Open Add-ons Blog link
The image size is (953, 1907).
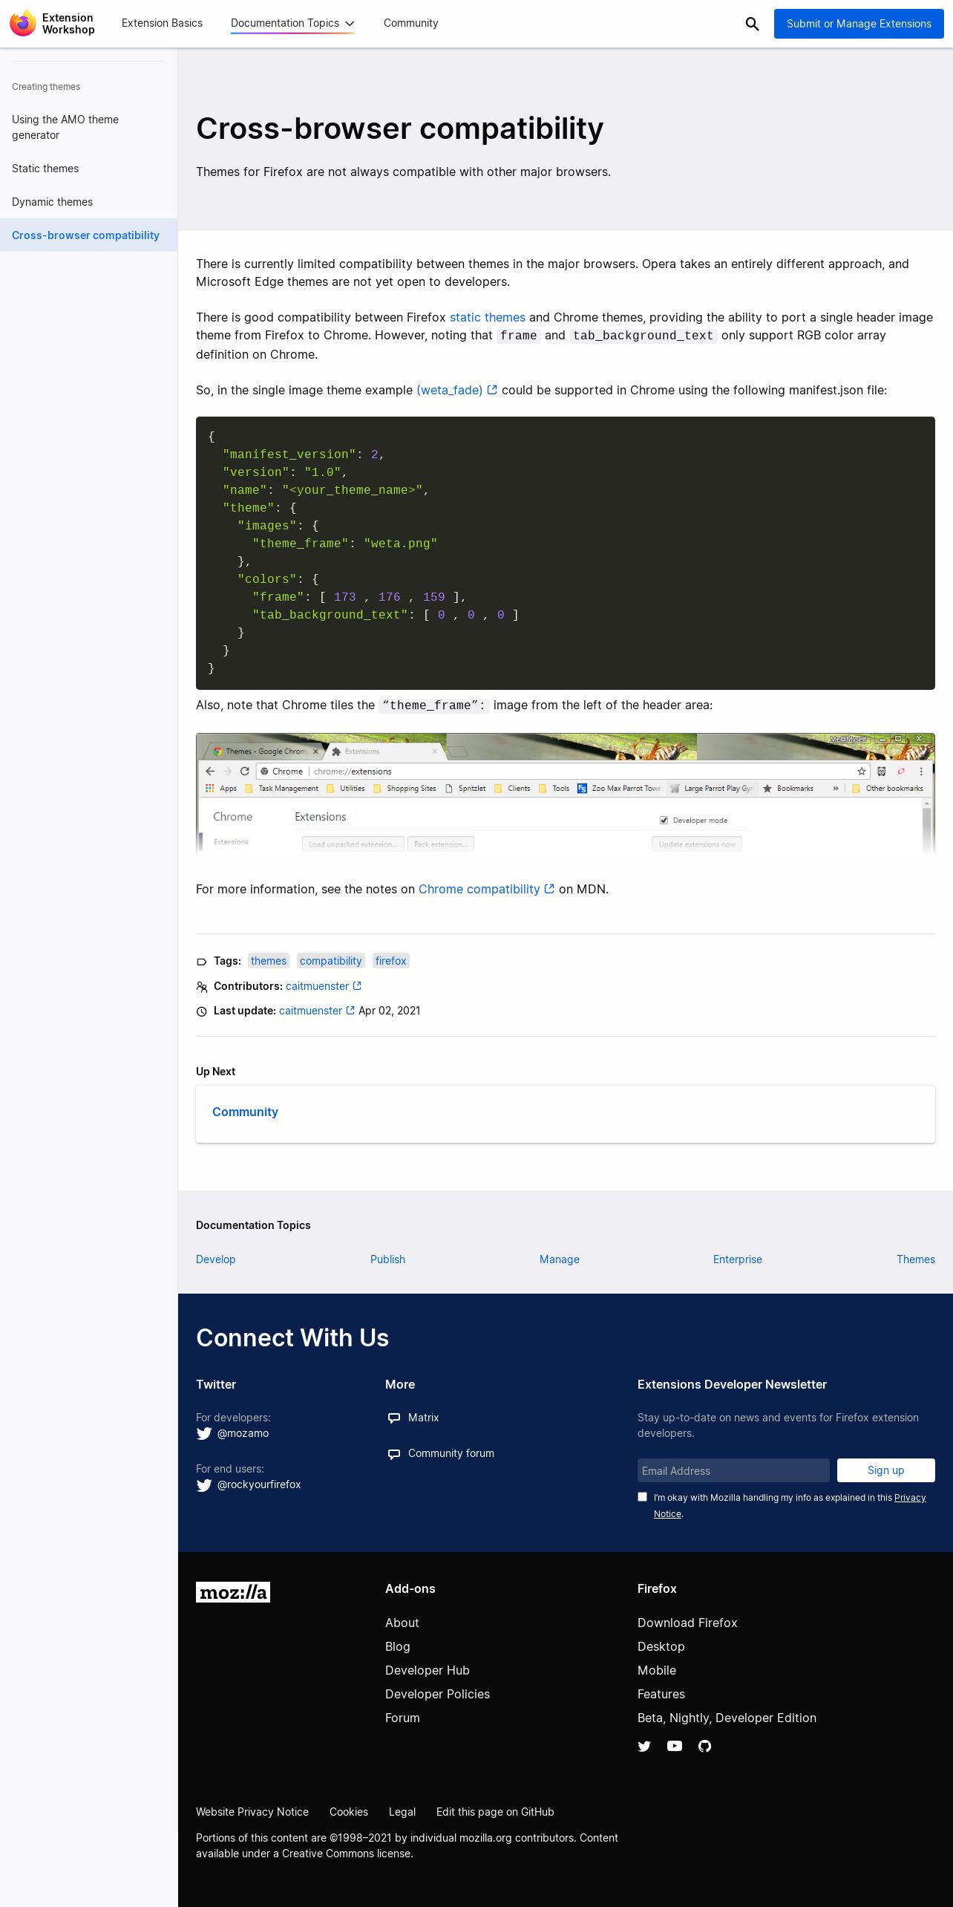point(397,1646)
